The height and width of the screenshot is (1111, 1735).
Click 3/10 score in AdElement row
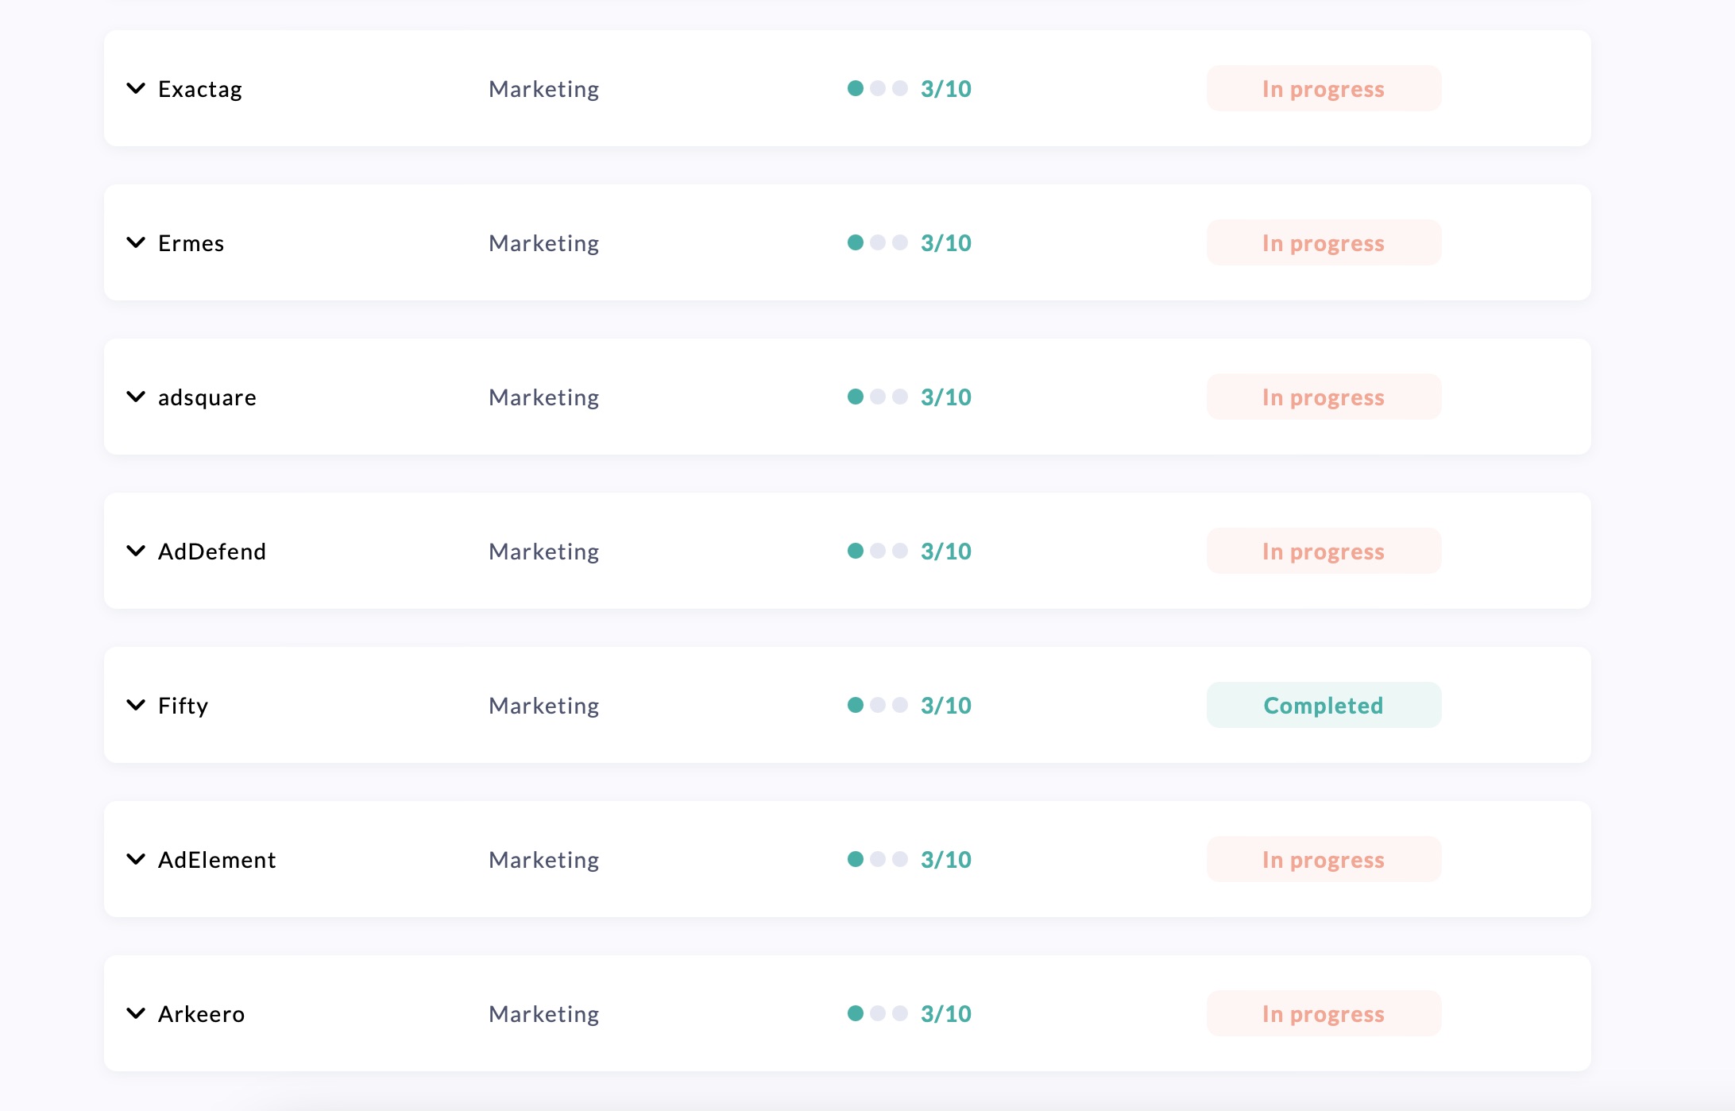click(945, 859)
